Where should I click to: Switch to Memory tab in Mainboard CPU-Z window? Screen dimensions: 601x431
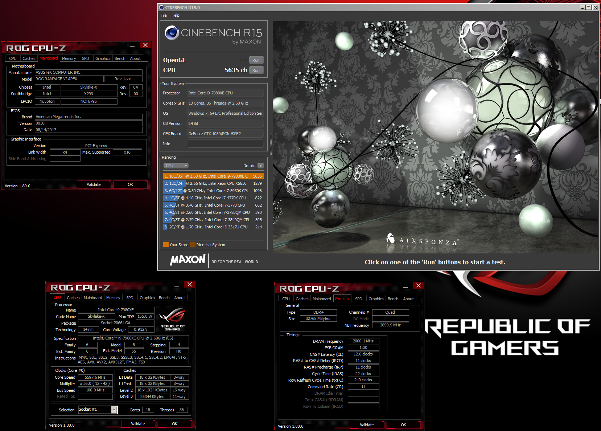point(69,58)
